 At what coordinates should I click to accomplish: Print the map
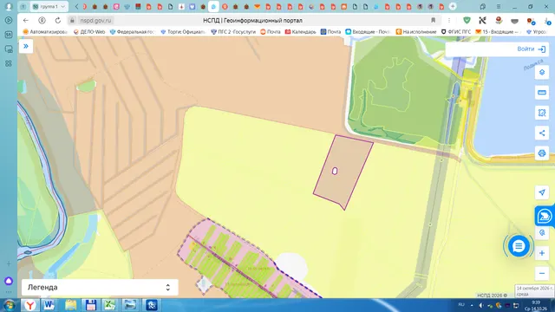click(541, 153)
